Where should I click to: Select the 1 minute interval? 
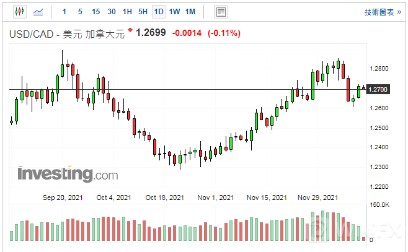(64, 12)
